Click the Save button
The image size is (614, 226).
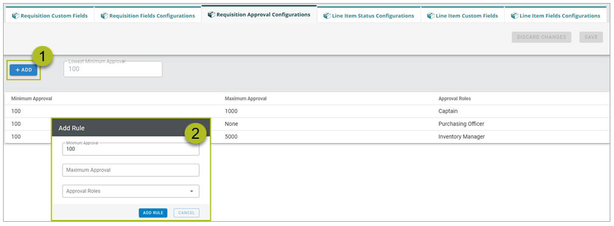(591, 37)
